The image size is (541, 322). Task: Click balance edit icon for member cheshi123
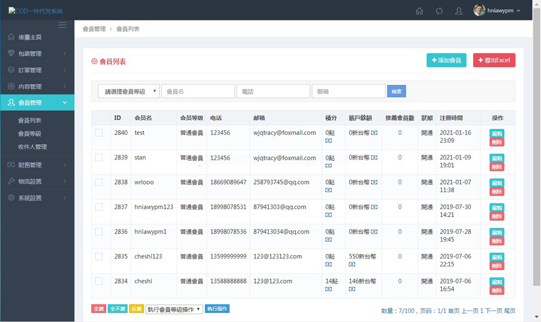(352, 264)
